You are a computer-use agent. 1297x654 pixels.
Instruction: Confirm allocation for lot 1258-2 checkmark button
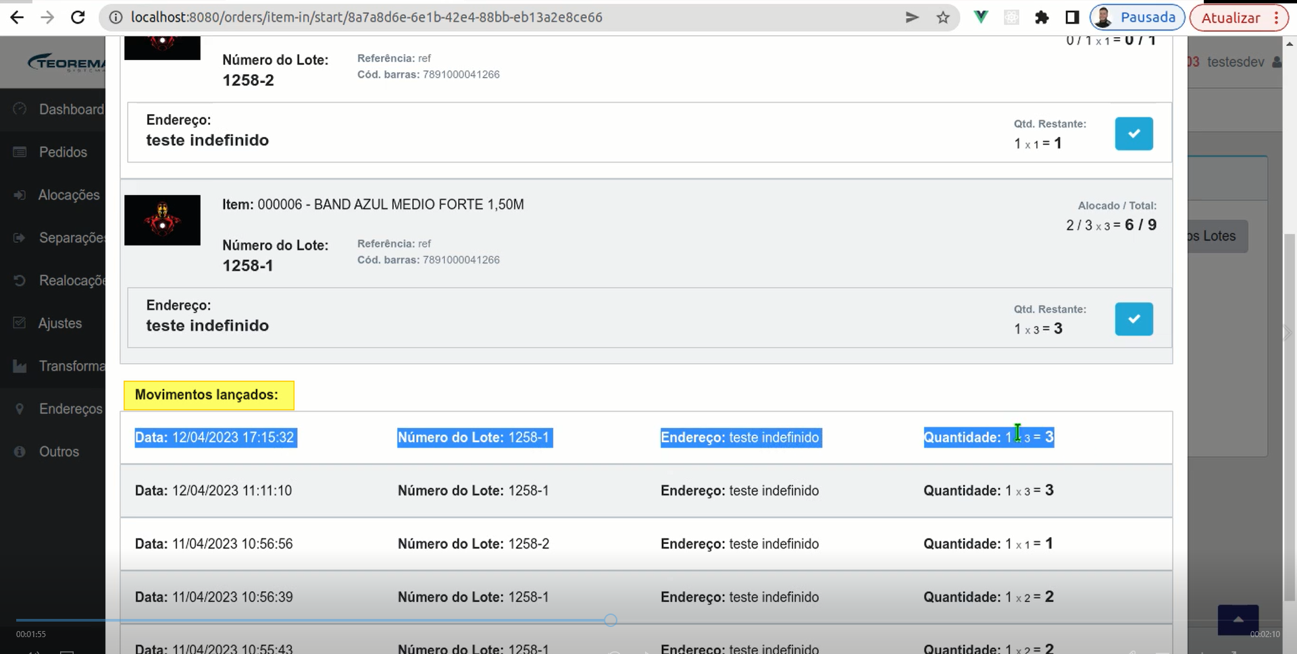pyautogui.click(x=1134, y=134)
